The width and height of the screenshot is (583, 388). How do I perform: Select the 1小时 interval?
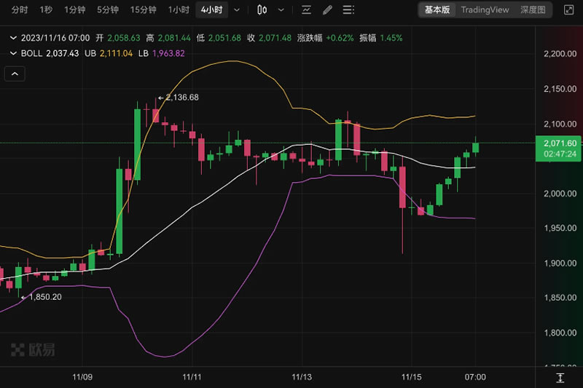coord(179,10)
